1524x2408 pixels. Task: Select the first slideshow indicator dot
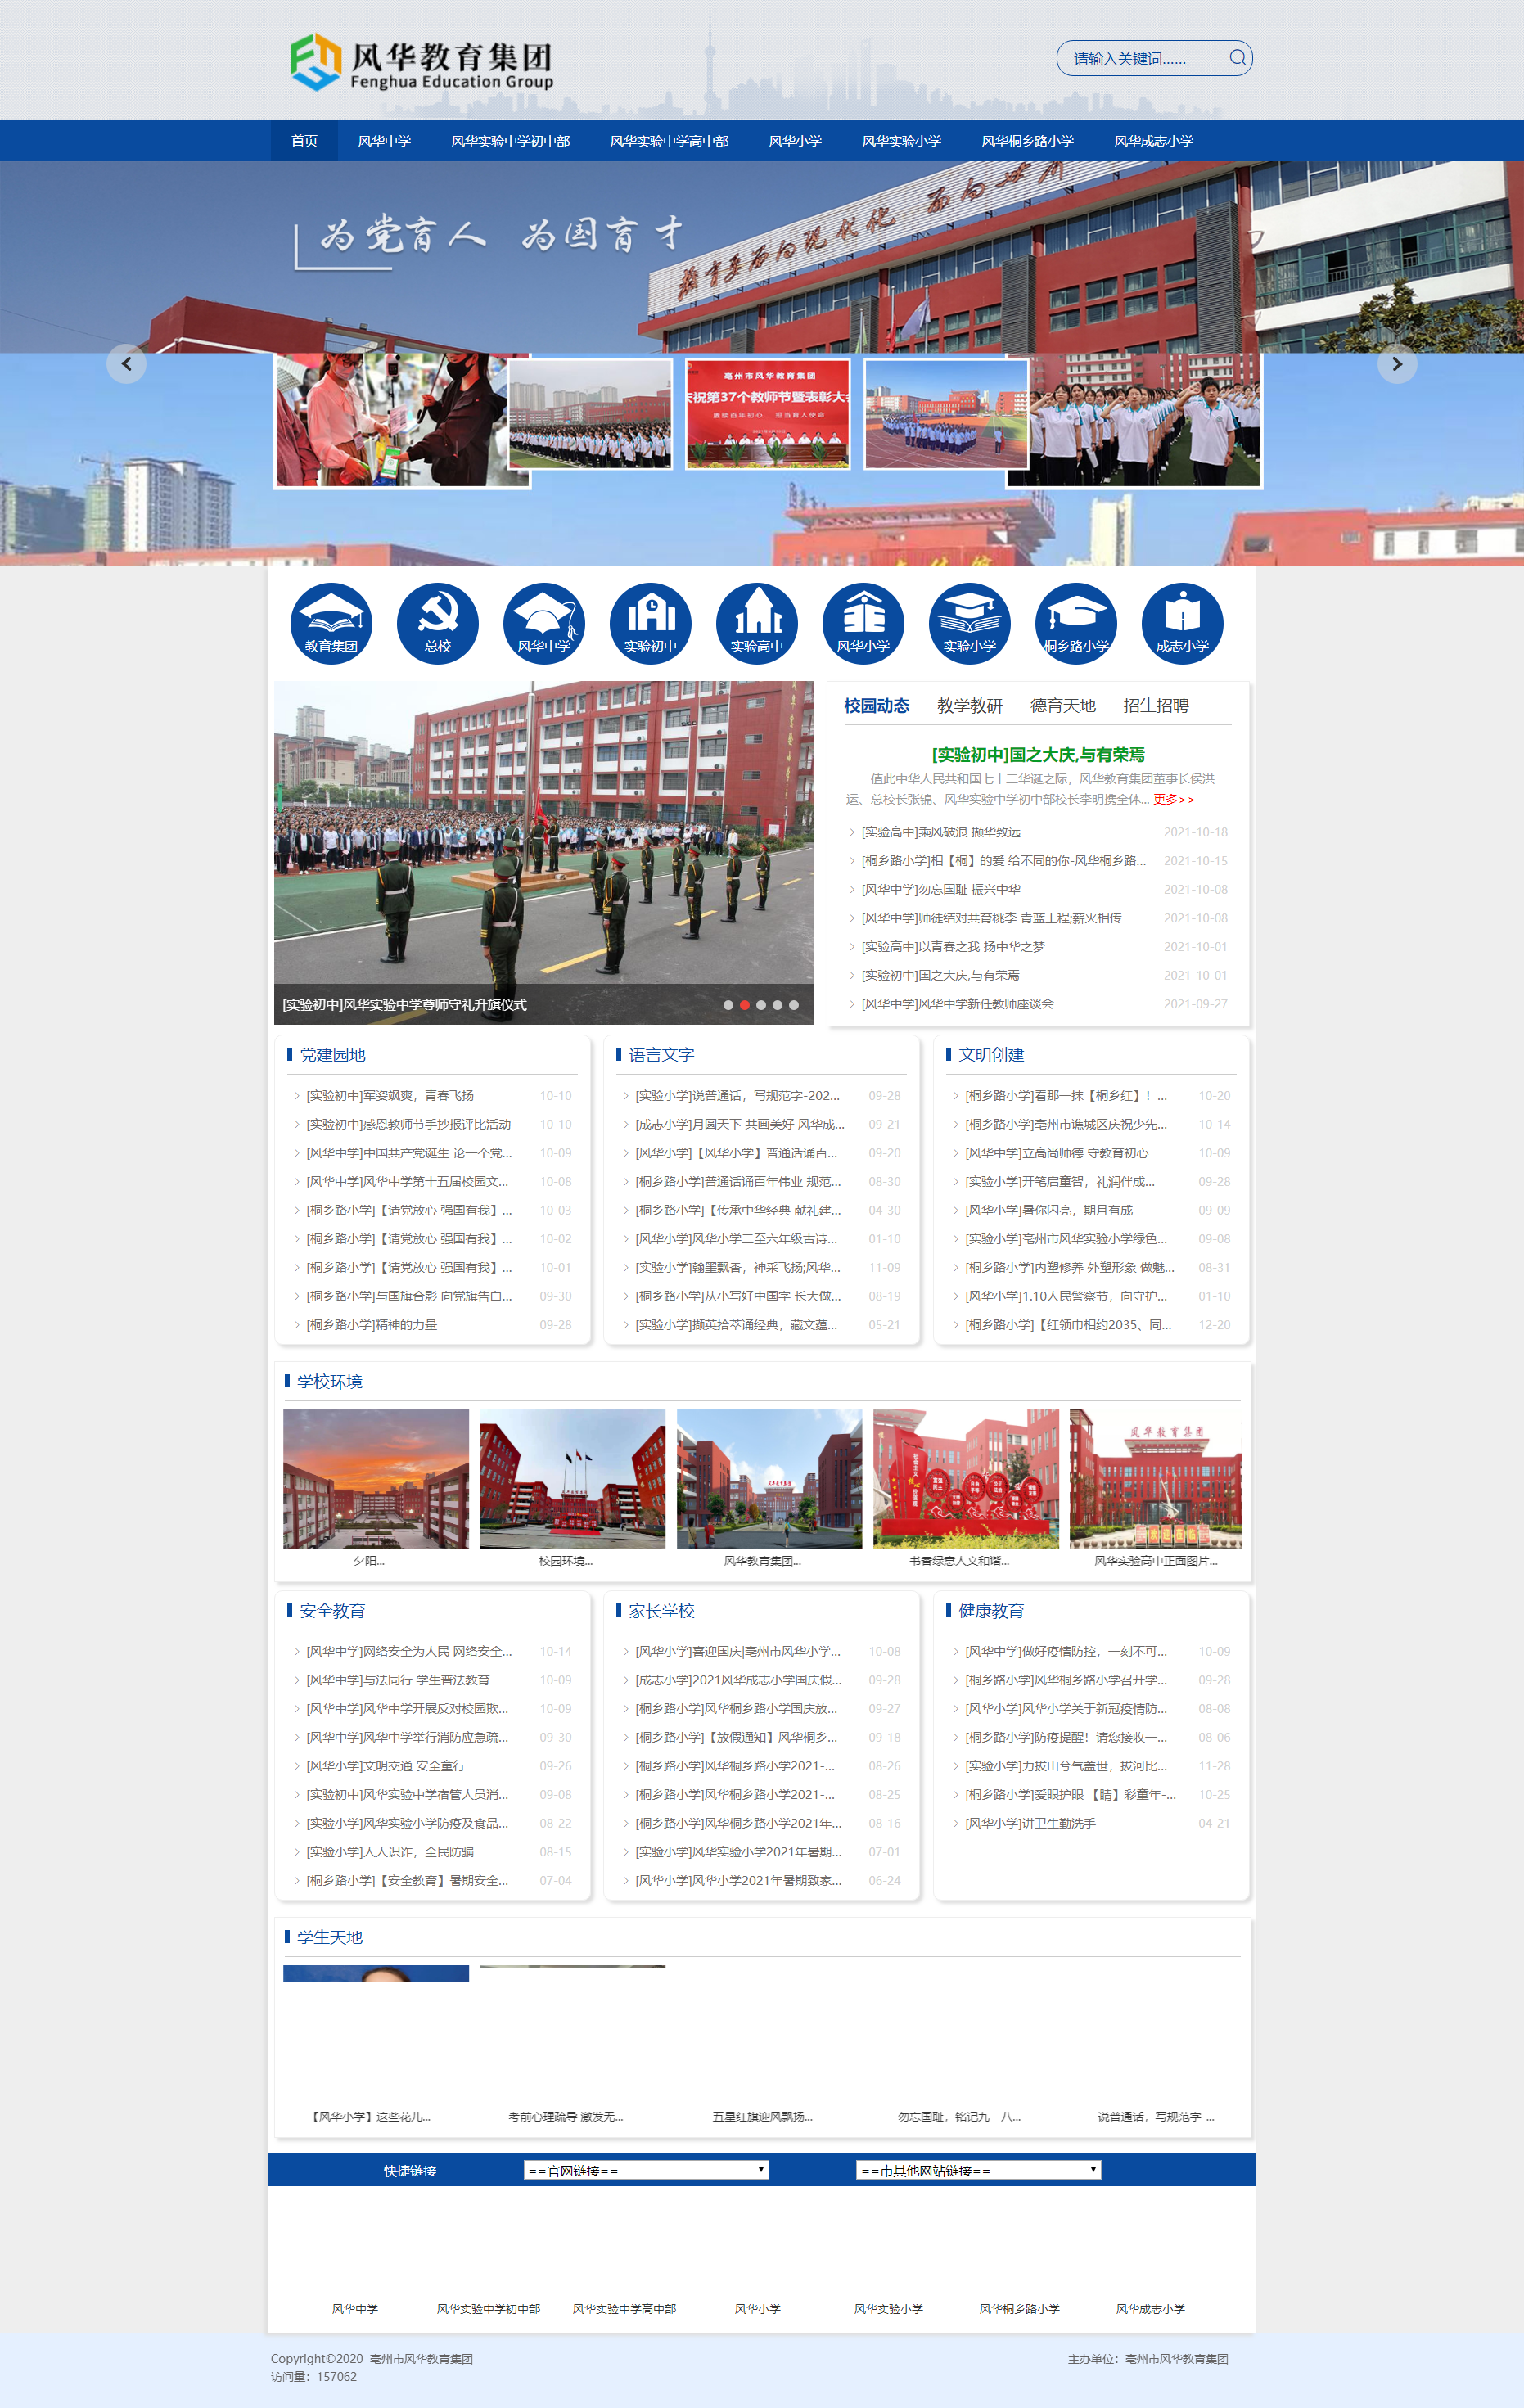(x=728, y=1005)
